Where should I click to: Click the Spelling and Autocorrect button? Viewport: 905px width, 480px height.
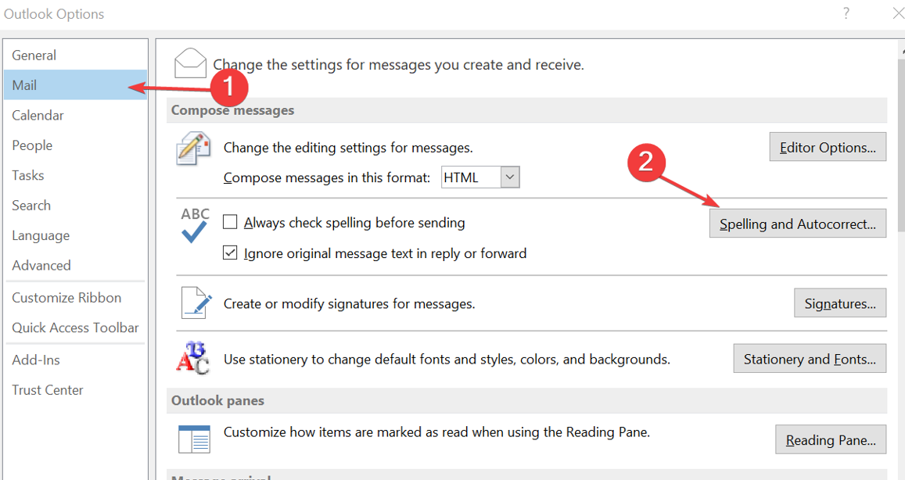(x=798, y=224)
